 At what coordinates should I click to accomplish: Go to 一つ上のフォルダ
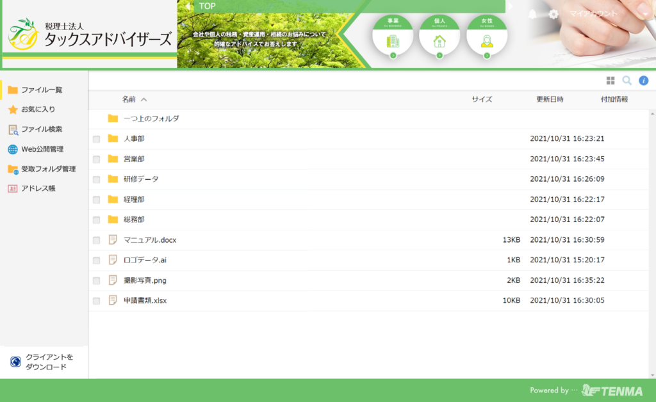tap(151, 118)
